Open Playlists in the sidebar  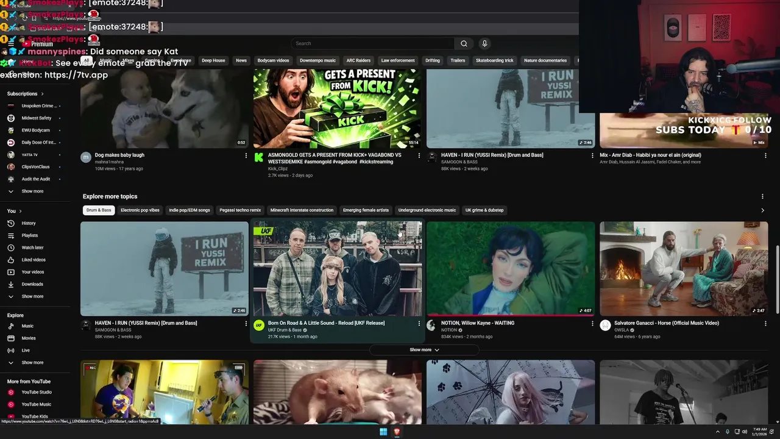29,235
